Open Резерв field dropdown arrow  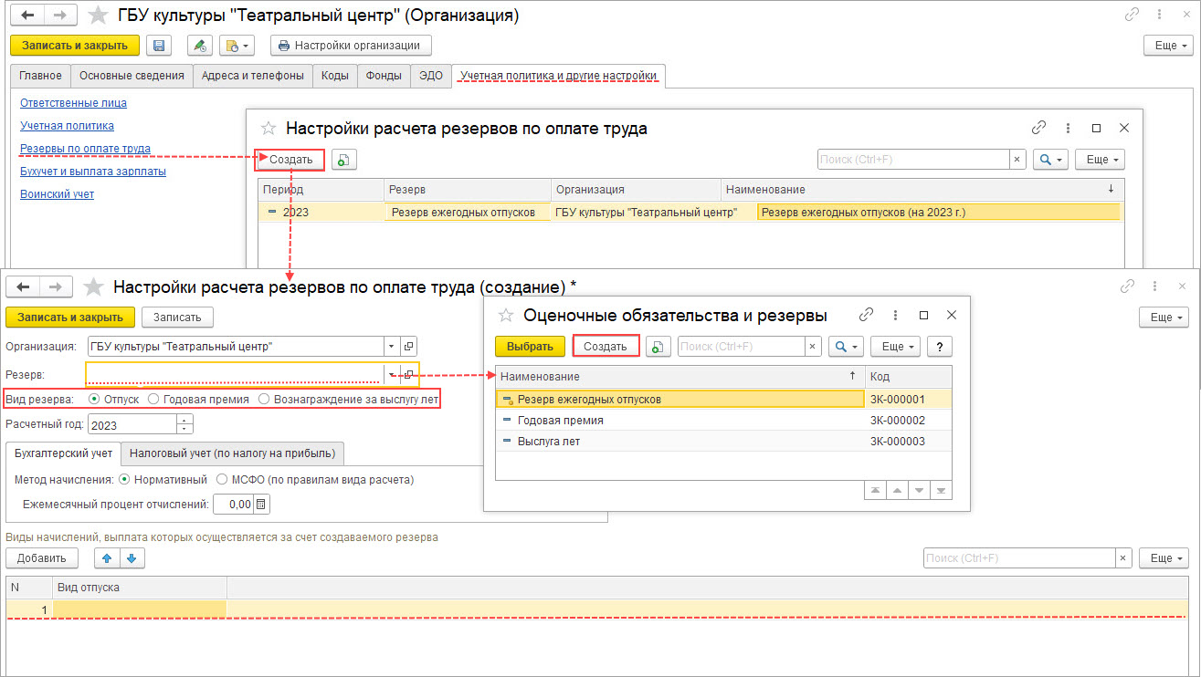(392, 374)
